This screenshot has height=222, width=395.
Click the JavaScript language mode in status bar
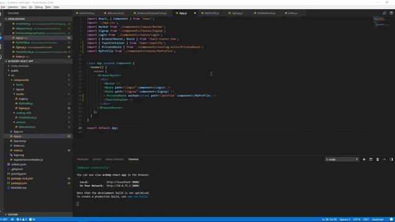point(378,220)
